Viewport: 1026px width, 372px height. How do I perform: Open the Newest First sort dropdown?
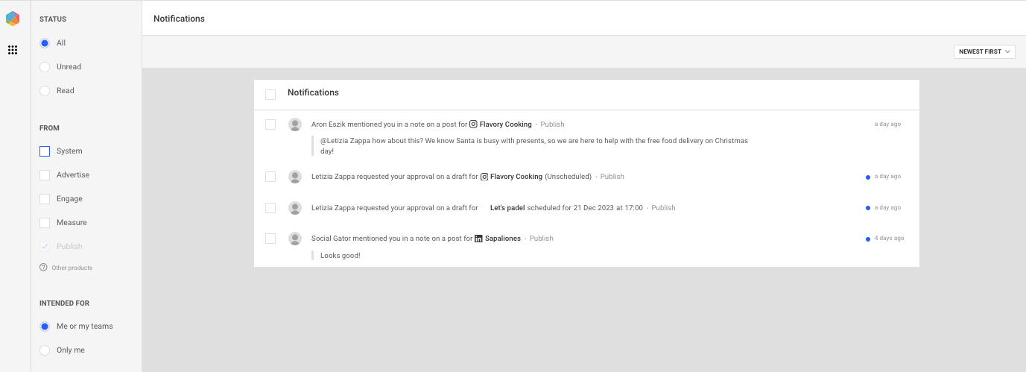pos(984,51)
